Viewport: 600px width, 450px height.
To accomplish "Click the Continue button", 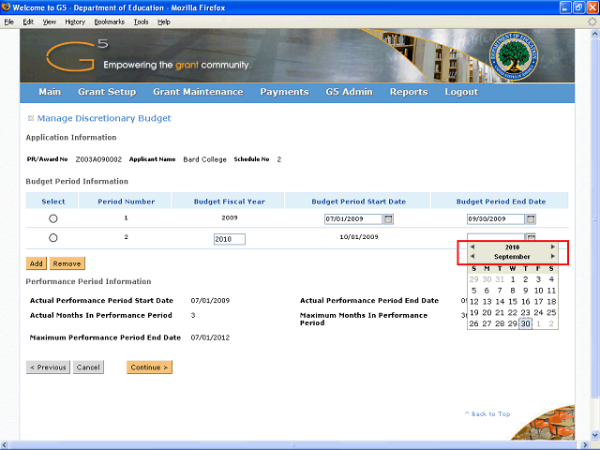I will coord(149,367).
